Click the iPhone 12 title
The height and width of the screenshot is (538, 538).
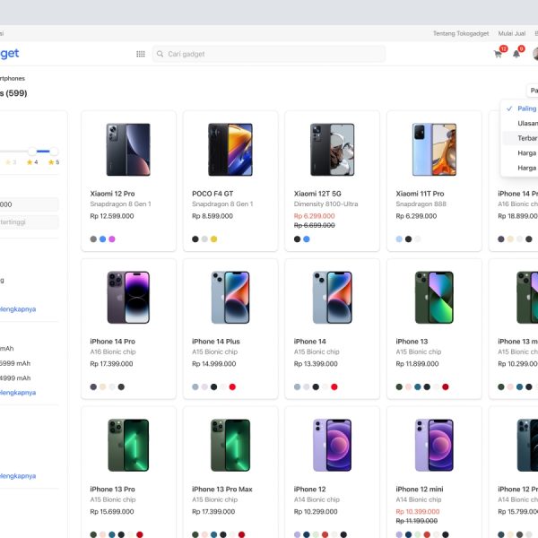pos(309,490)
